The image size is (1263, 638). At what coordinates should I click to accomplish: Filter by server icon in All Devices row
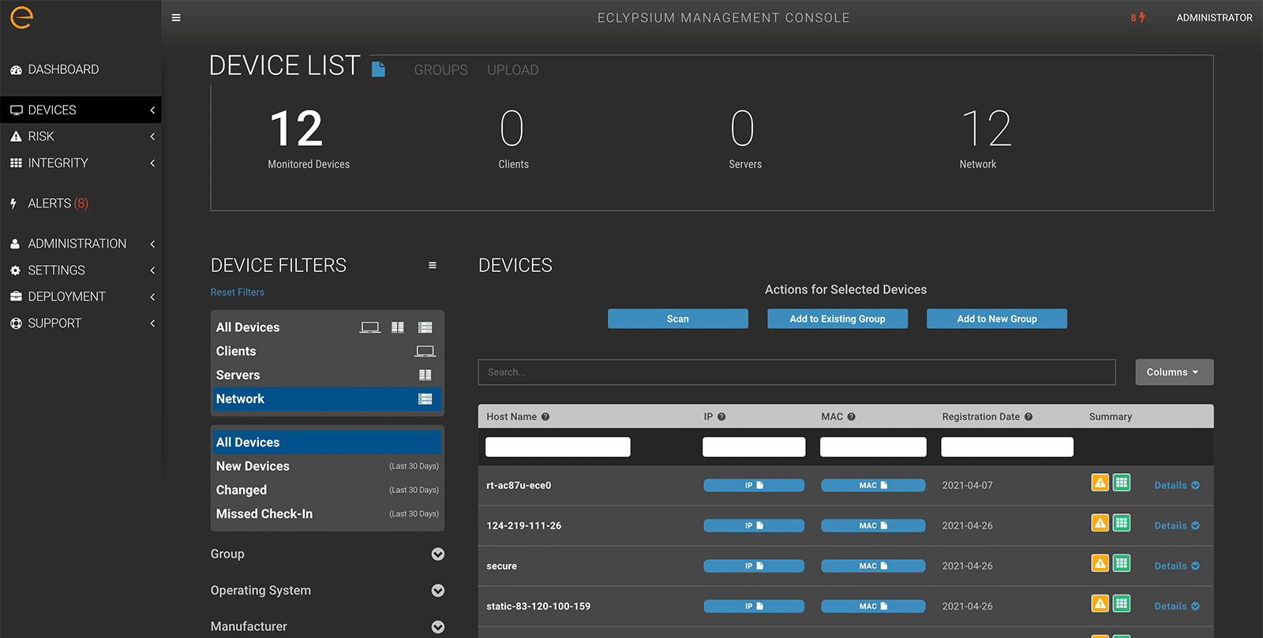398,327
